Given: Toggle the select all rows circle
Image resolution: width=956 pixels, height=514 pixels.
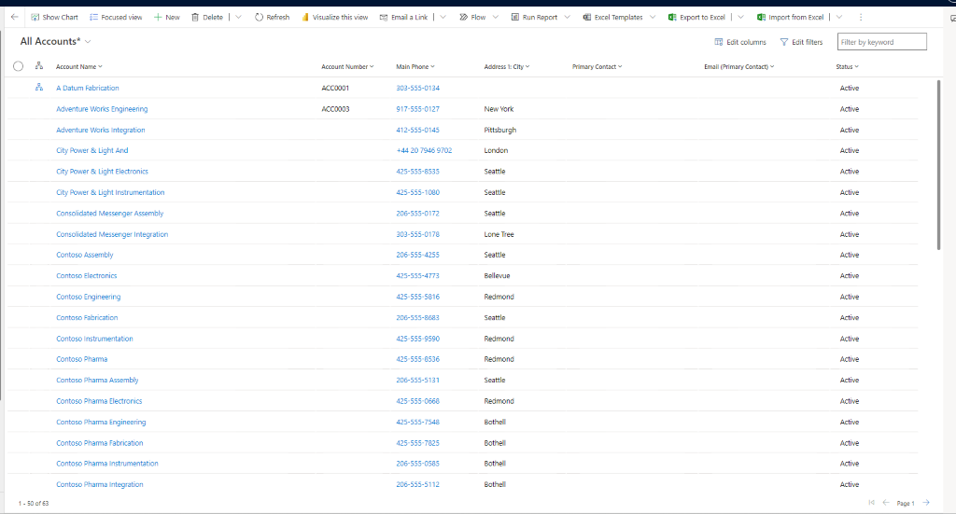Looking at the screenshot, I should point(18,66).
